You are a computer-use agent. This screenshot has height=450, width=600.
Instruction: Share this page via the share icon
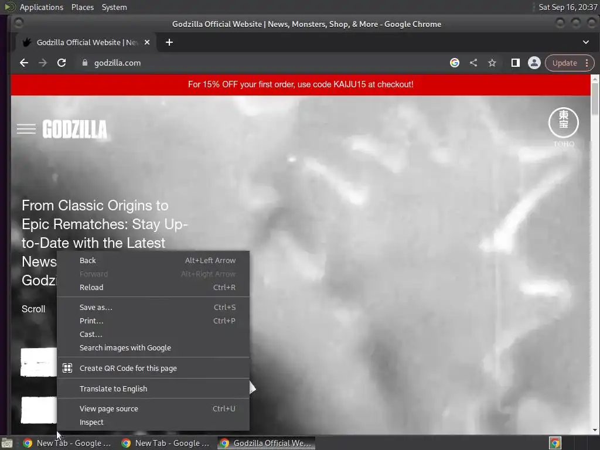coord(473,63)
